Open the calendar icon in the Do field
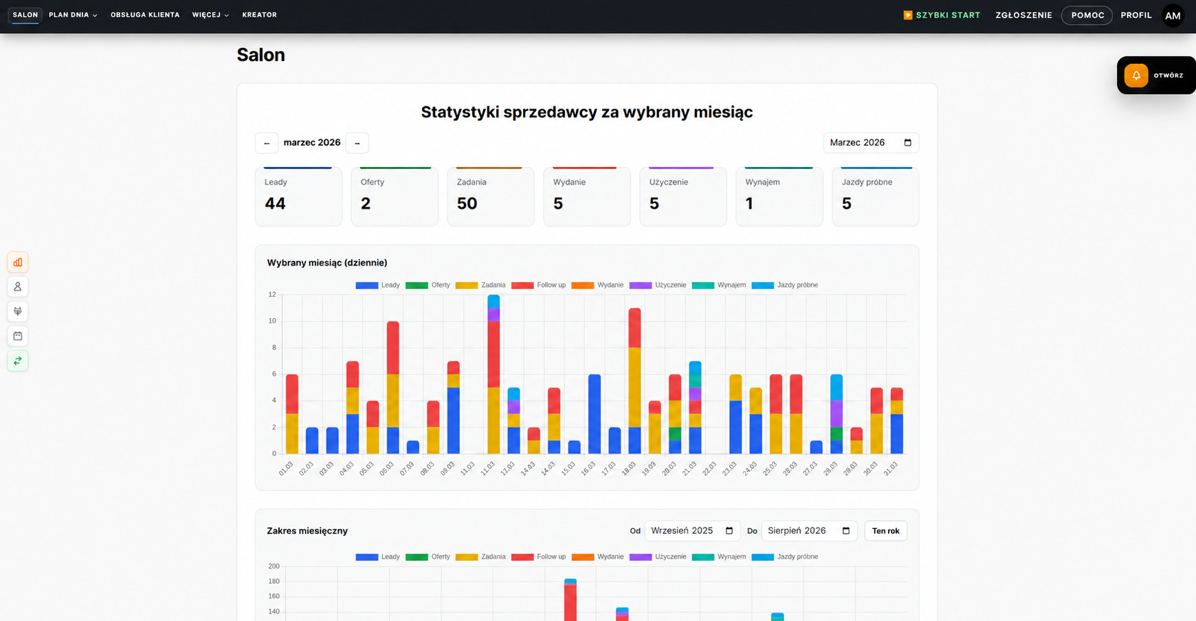This screenshot has width=1196, height=621. [x=846, y=531]
